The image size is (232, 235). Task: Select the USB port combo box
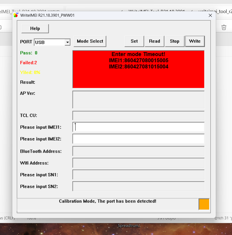tap(50, 42)
